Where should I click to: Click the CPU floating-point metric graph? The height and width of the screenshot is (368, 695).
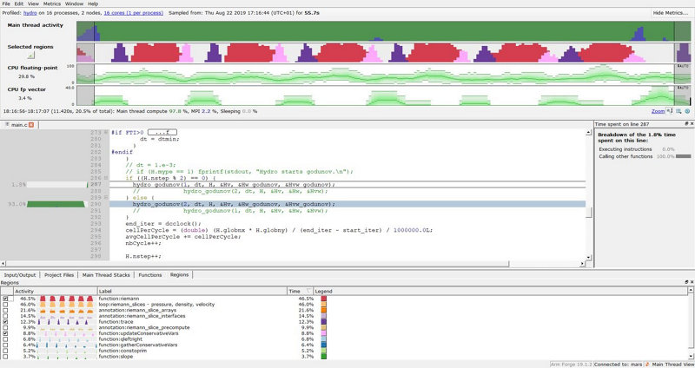pos(384,74)
